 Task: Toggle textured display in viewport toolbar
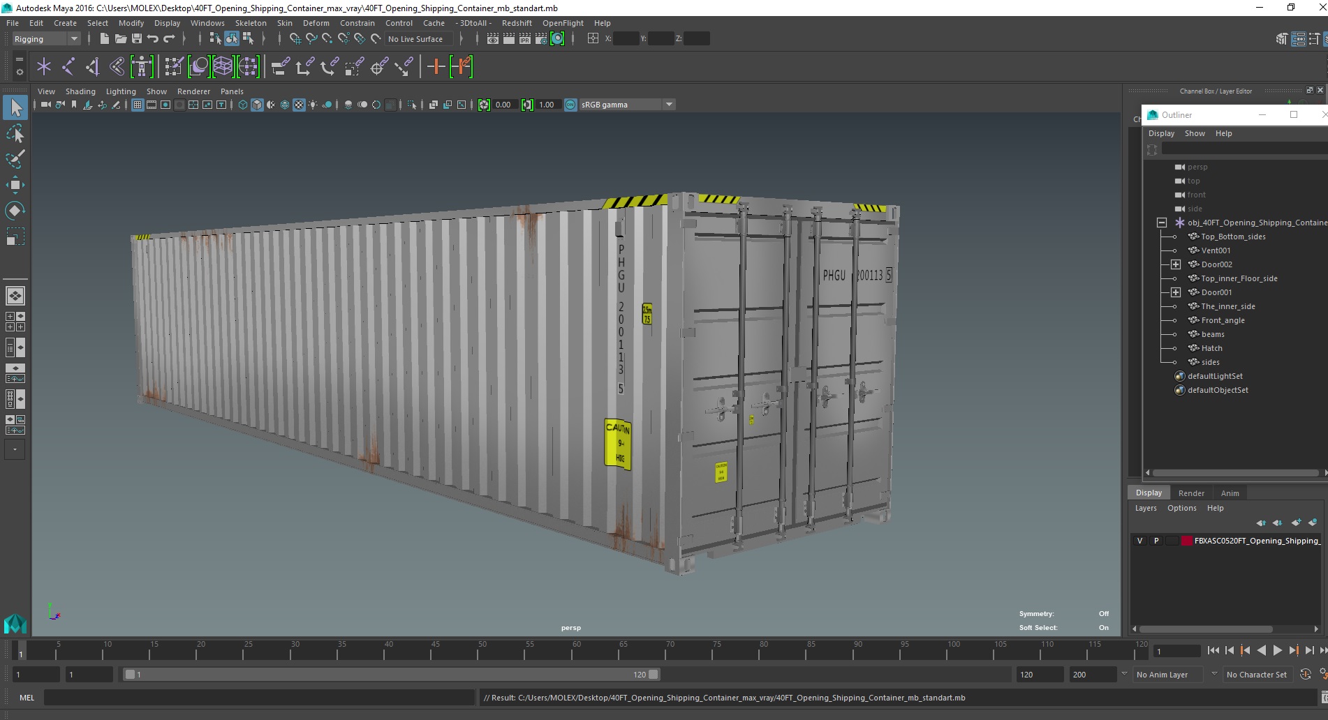(x=299, y=105)
